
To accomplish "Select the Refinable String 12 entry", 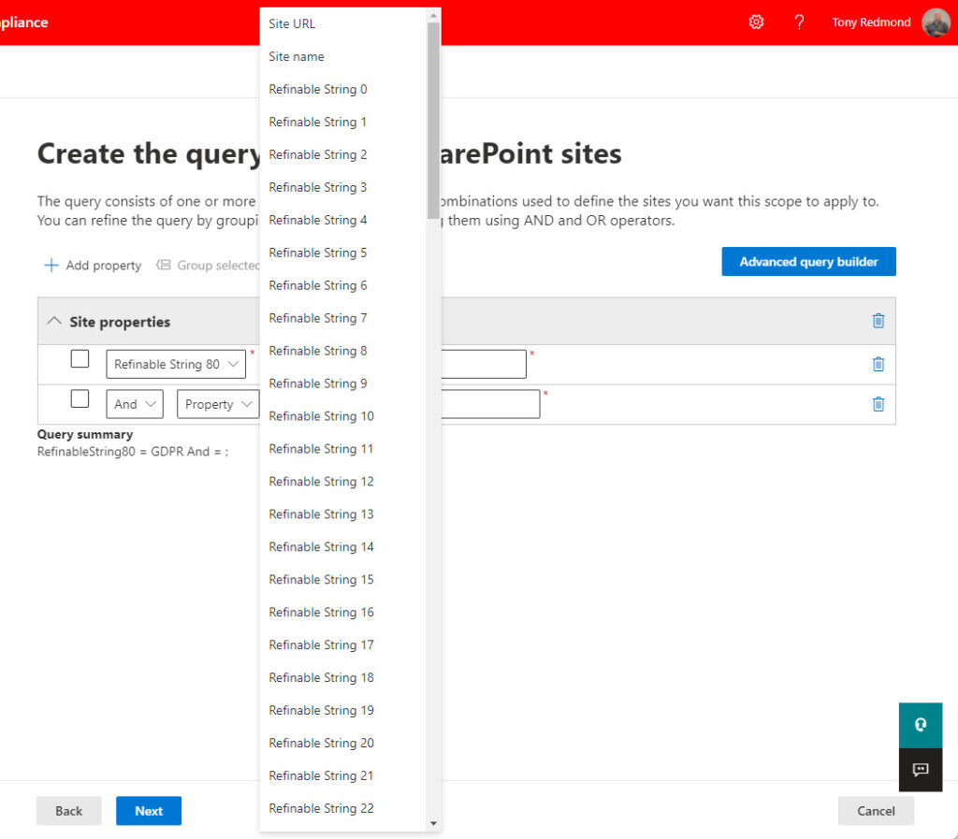I will click(x=342, y=481).
